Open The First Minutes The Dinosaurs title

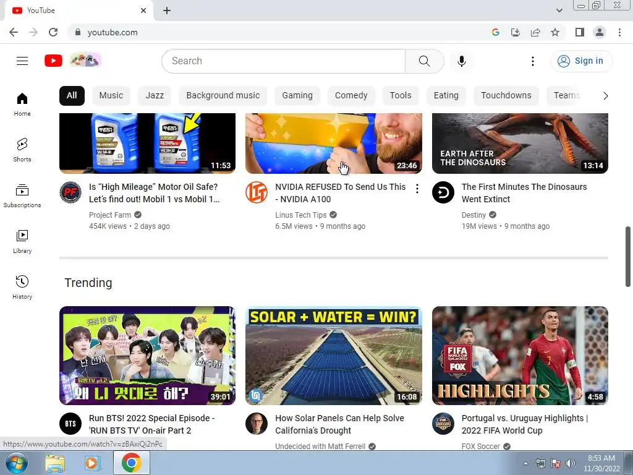click(524, 193)
